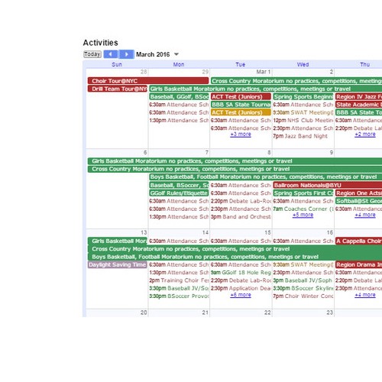Go to the next month arrow
This screenshot has height=382, width=382.
click(127, 54)
